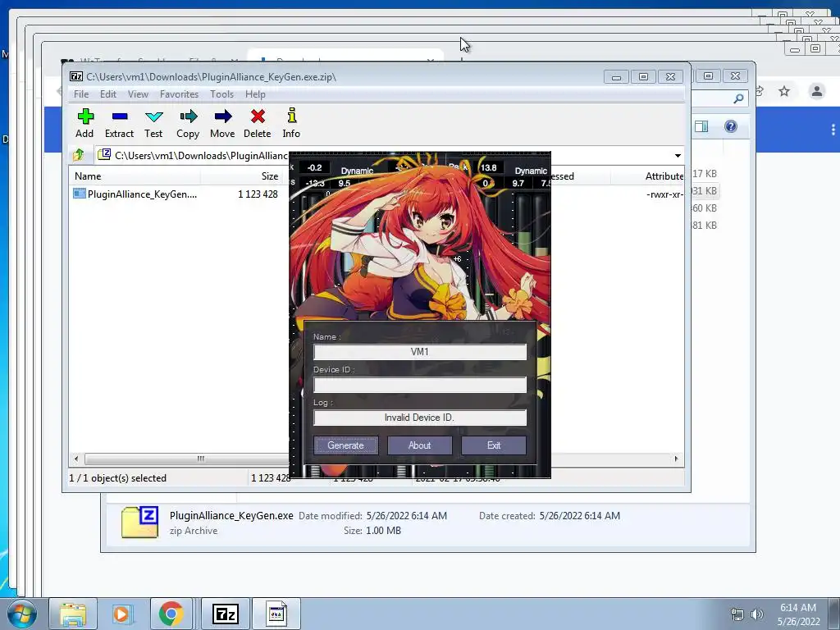Click the Chrome profile avatar icon
This screenshot has height=630, width=840.
tap(817, 91)
